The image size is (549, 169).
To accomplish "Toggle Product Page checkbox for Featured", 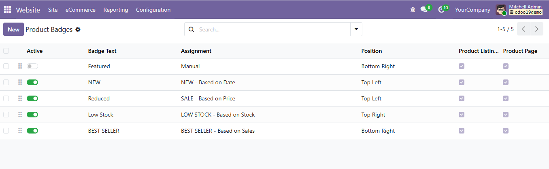I will tap(506, 66).
